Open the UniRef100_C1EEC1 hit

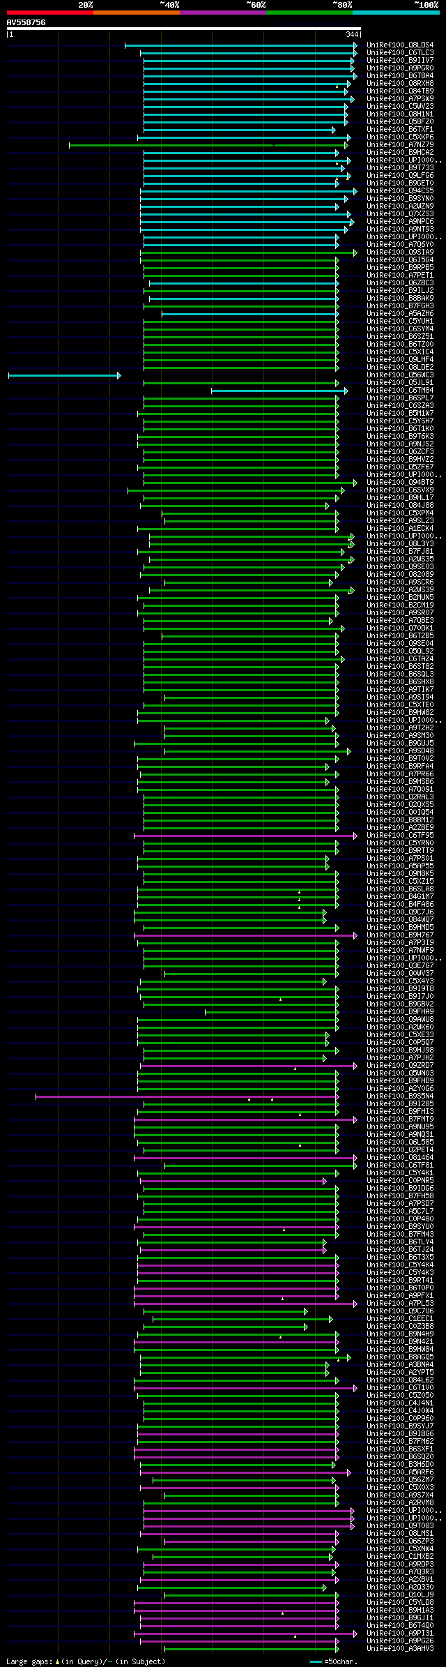pyautogui.click(x=400, y=1319)
